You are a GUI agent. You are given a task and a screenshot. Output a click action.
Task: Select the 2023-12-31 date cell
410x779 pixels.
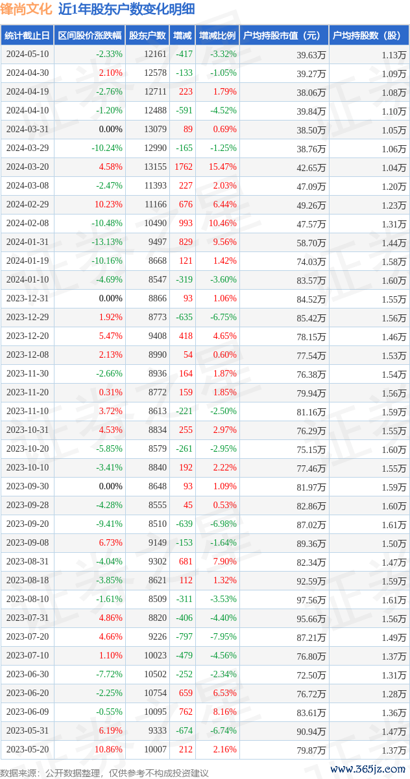(x=27, y=299)
